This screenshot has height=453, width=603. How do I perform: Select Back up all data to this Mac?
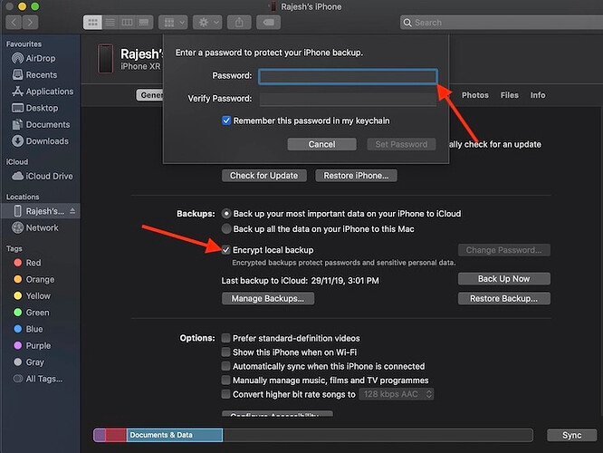[x=227, y=231]
